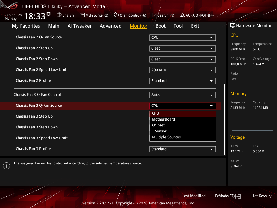The height and width of the screenshot is (208, 277).
Task: Click CPU temperature value 52°C
Action: click(x=256, y=49)
